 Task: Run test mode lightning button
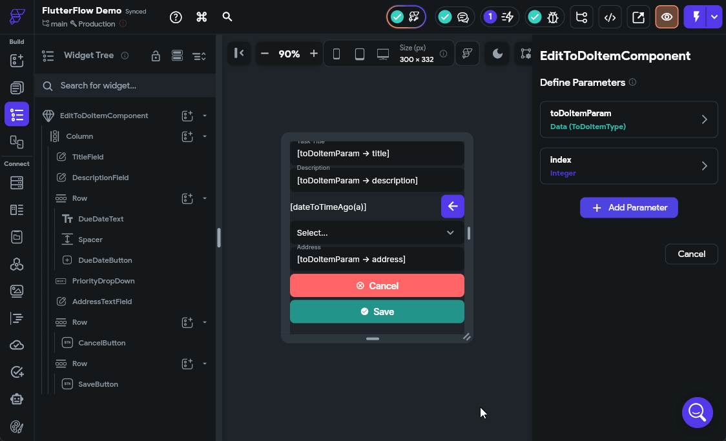coord(696,17)
